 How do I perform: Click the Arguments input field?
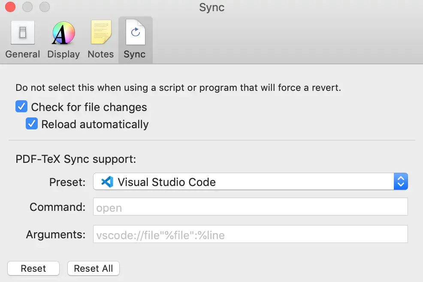tap(250, 234)
